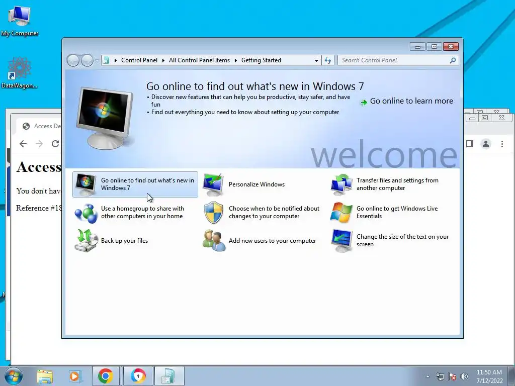
Task: Click Control Panel taskbar button
Action: [169, 376]
